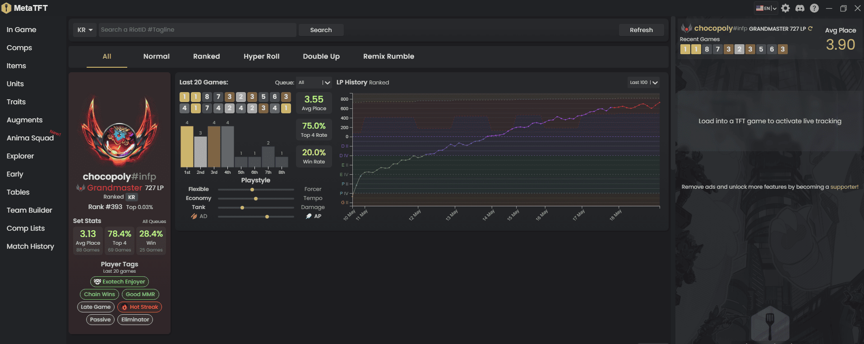Open Comps in sidebar
The width and height of the screenshot is (864, 344).
[x=19, y=48]
